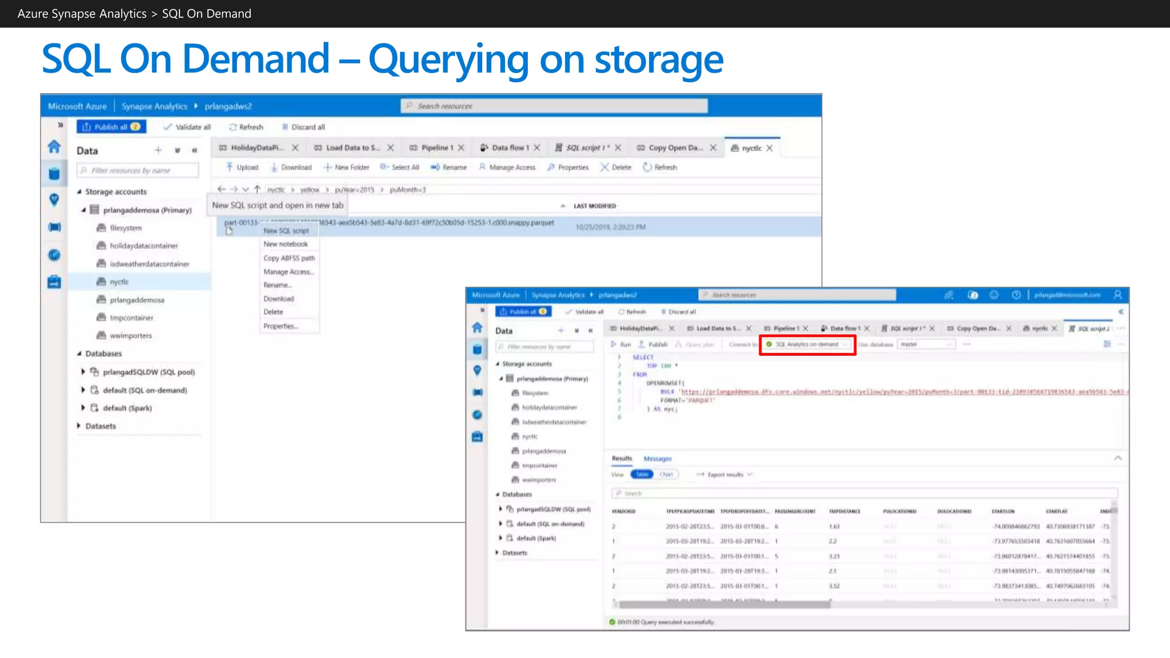Click Validate all in left screenshot
This screenshot has width=1170, height=658.
pyautogui.click(x=187, y=127)
